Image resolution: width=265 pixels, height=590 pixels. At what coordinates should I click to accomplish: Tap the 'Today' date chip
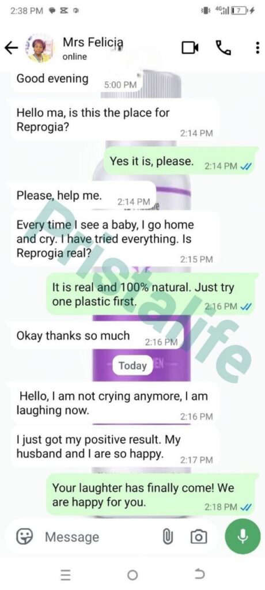[132, 365]
